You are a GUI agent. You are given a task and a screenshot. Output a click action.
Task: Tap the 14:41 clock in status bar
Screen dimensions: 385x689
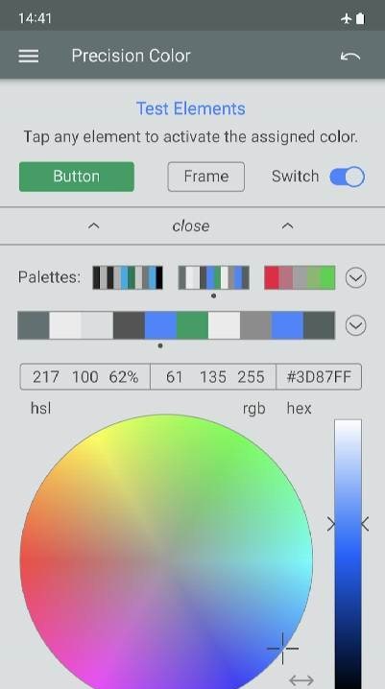[x=36, y=18]
